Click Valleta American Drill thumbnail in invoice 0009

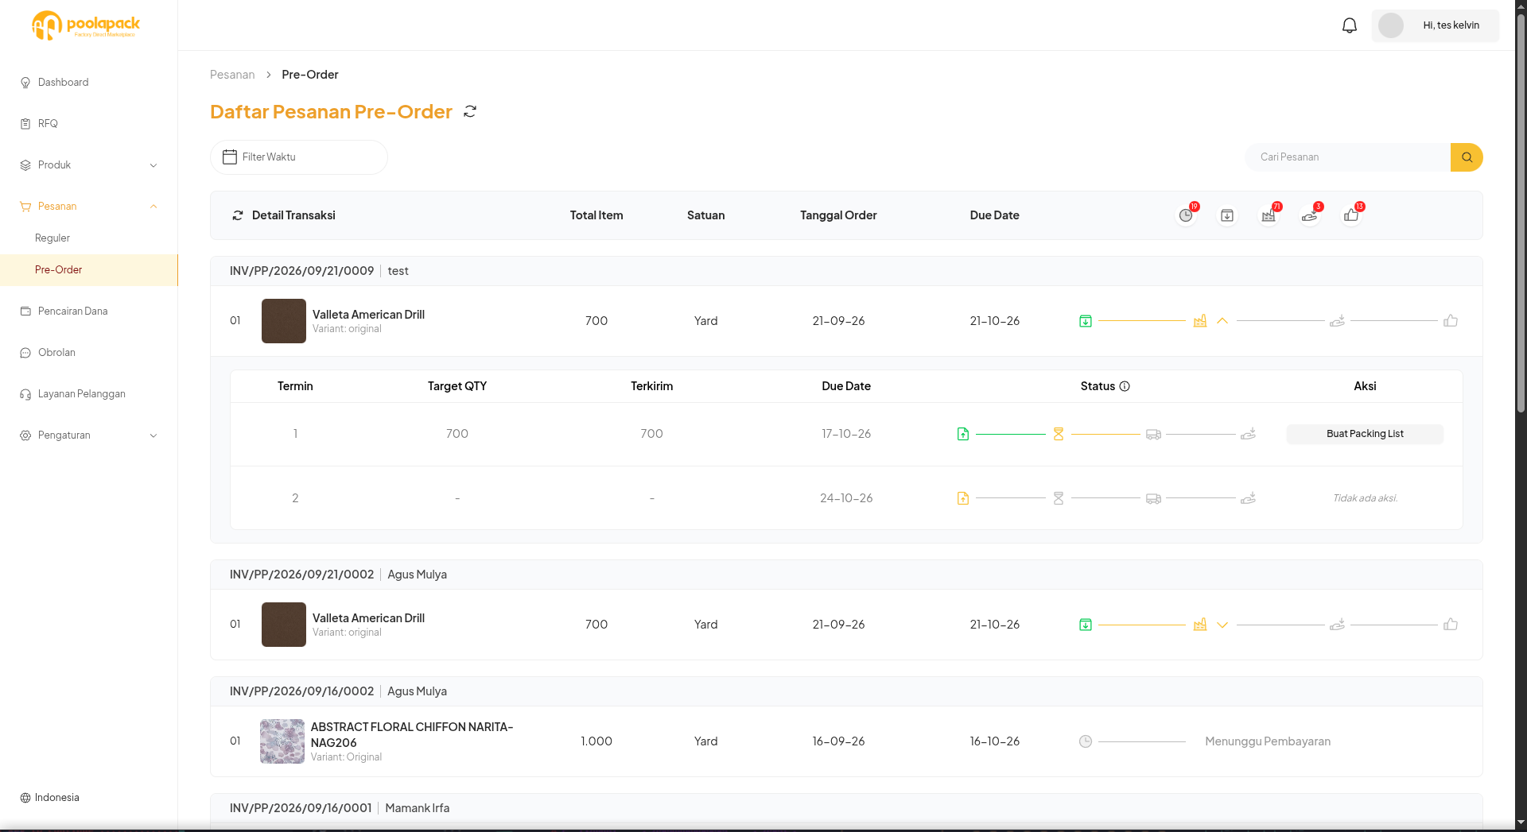pos(284,321)
